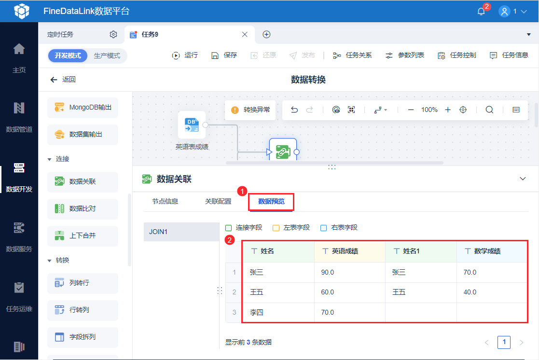Open 数据开发 in the left sidebar

19,178
